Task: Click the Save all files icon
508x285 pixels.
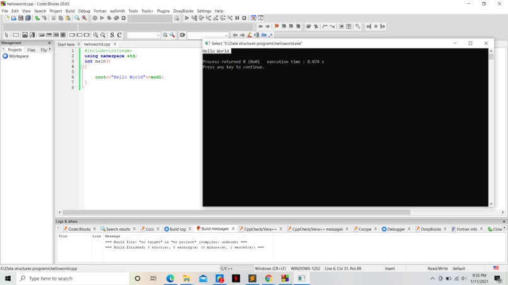Action: 28,18
